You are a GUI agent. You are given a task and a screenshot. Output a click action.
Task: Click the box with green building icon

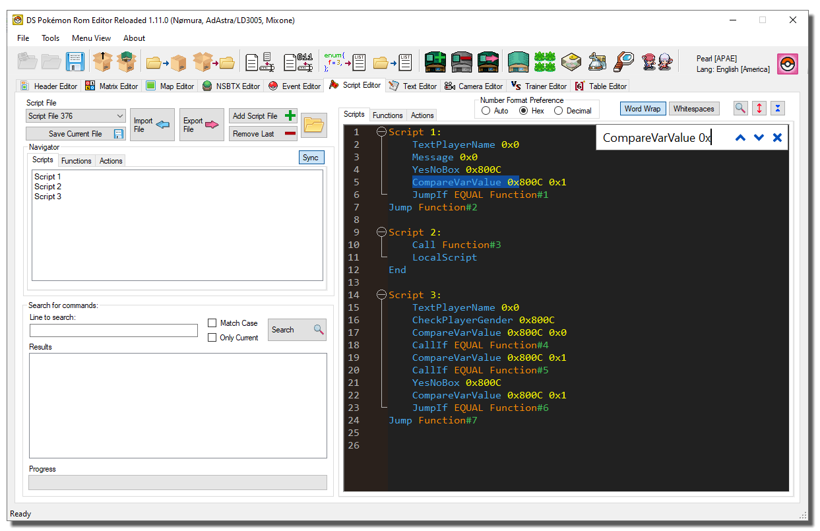(127, 62)
